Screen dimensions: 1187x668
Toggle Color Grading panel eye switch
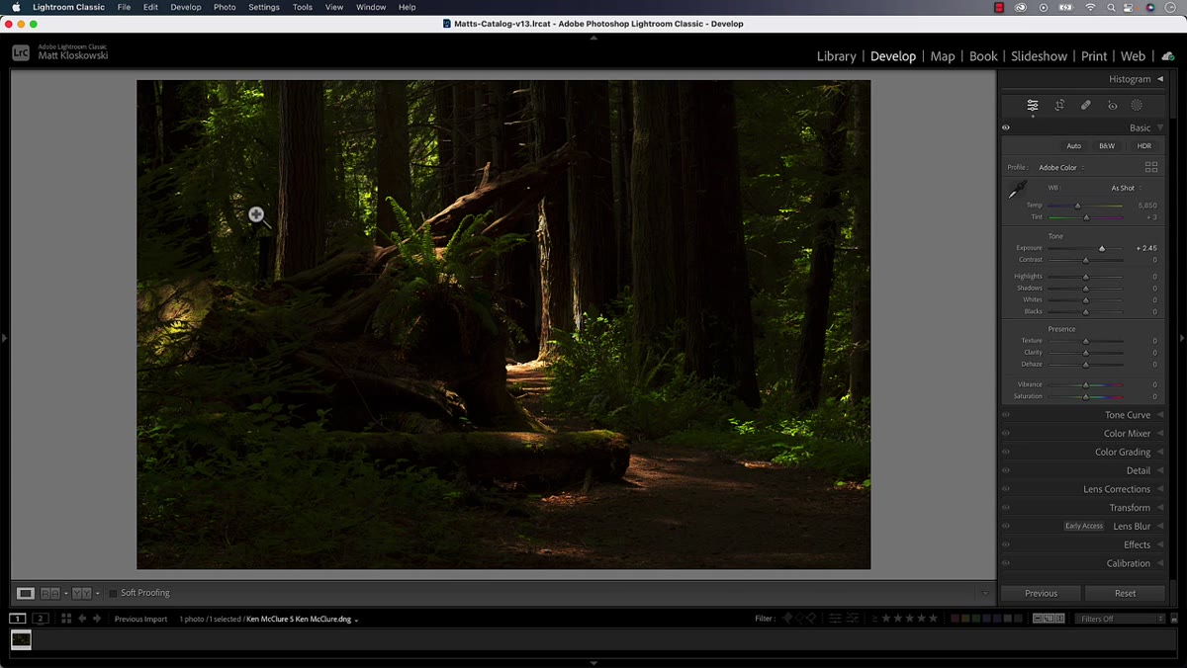point(1006,452)
